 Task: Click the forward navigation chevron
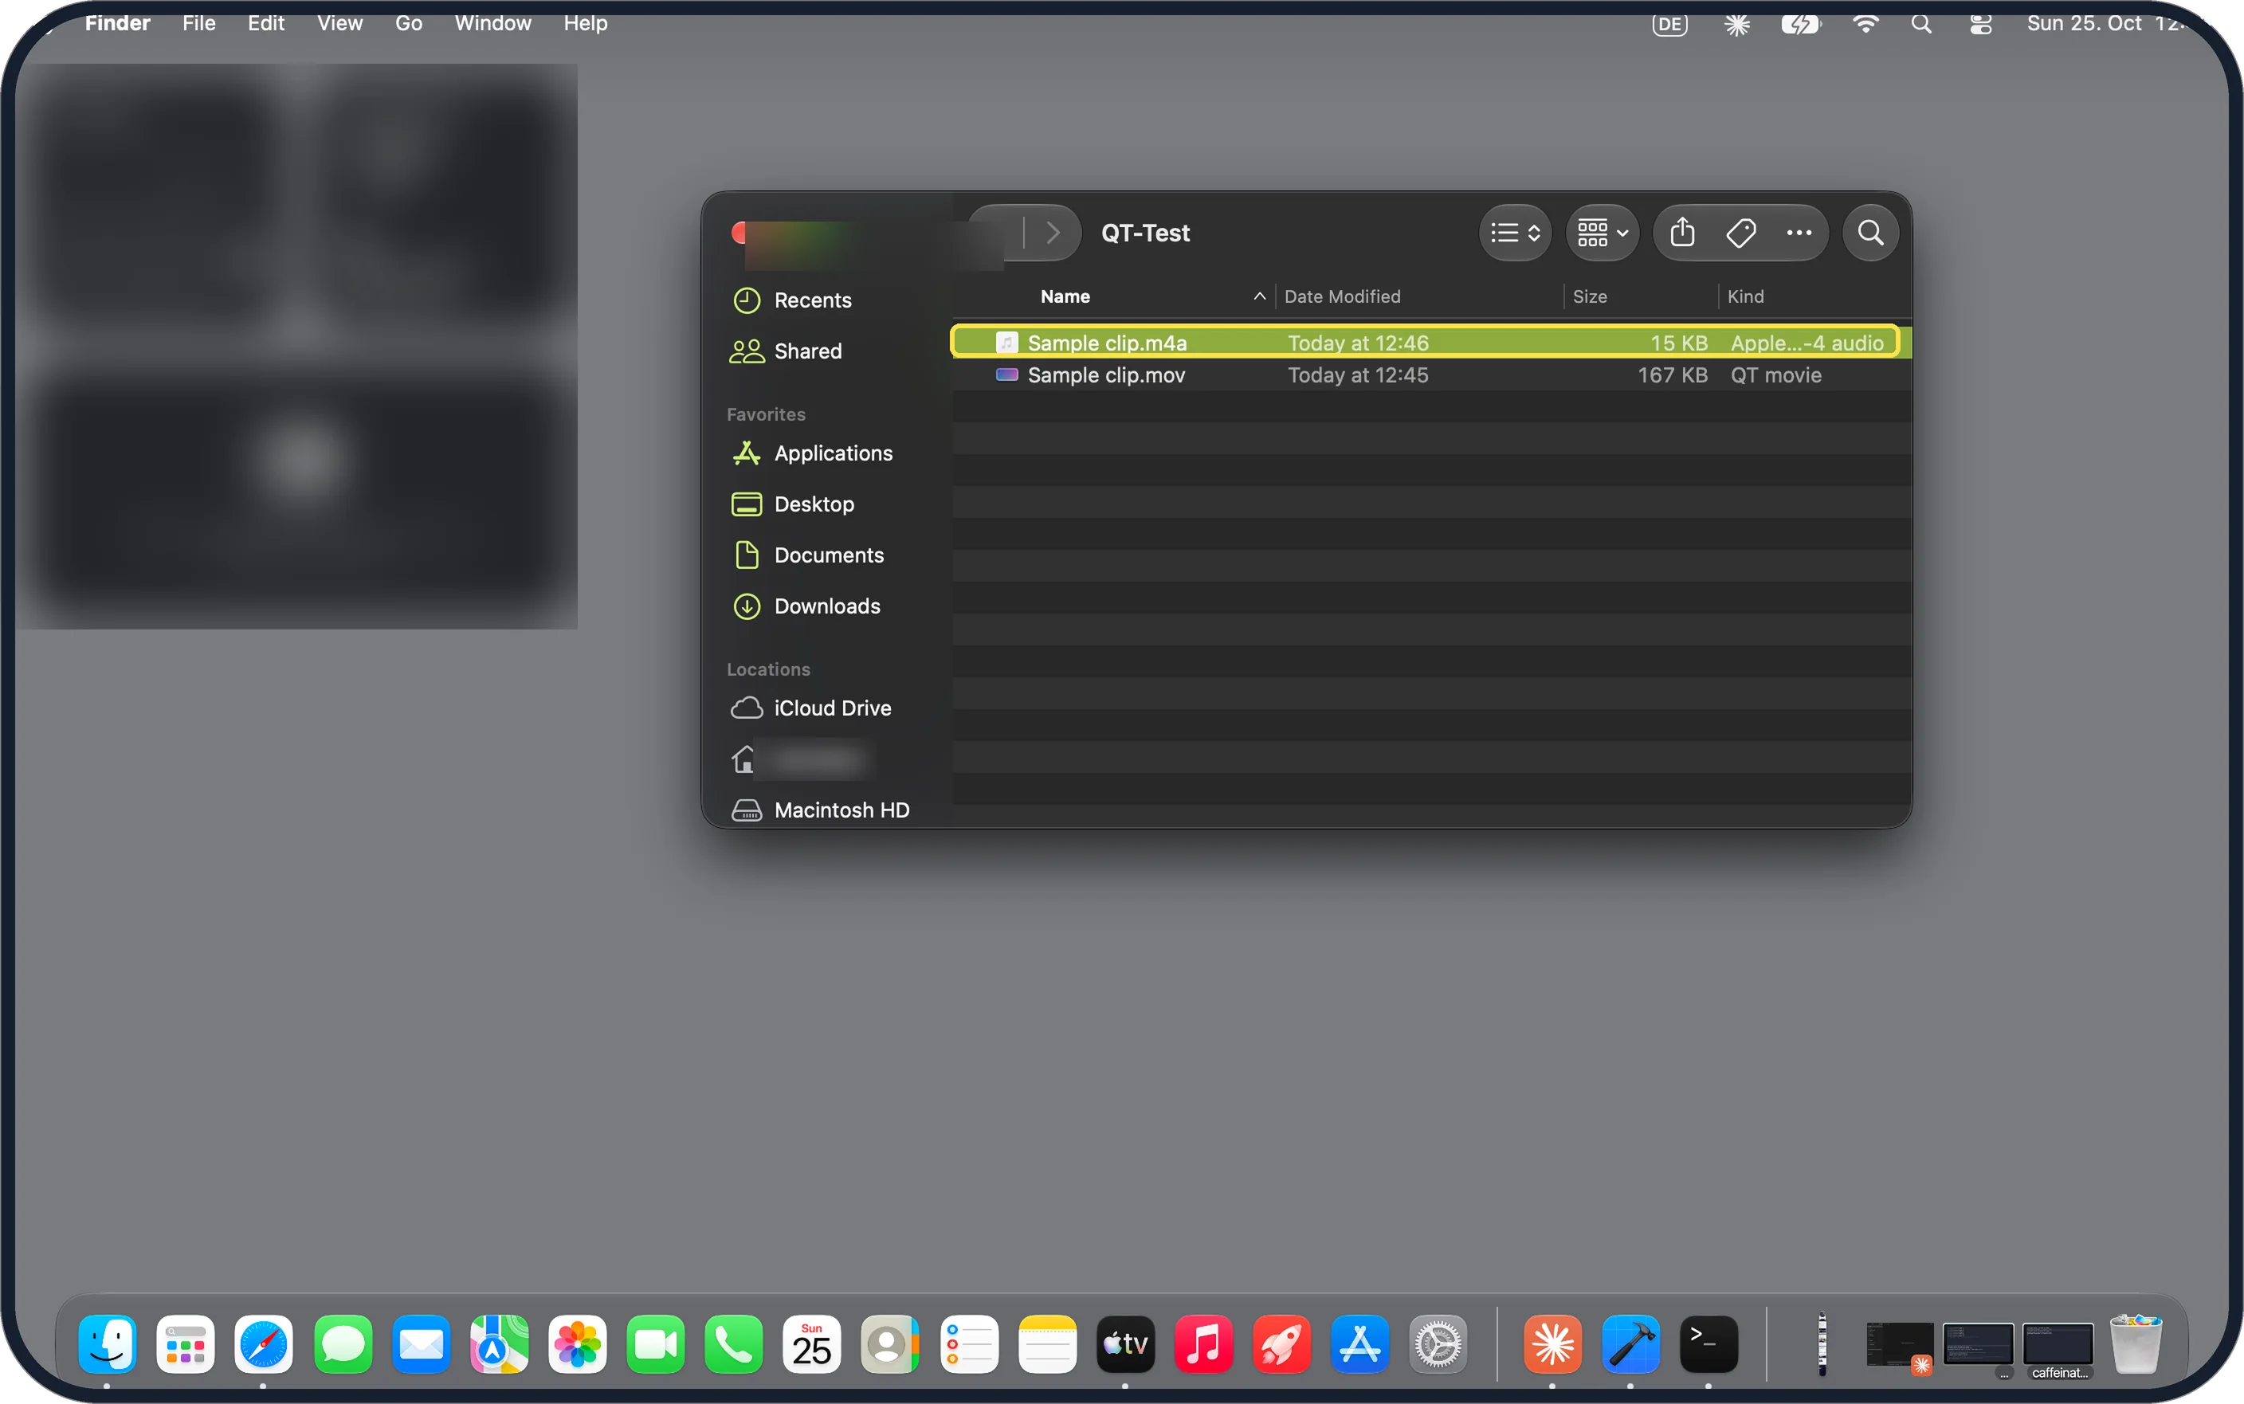click(1053, 232)
